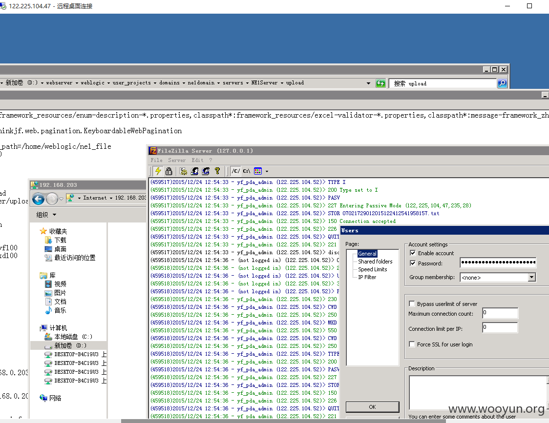
Task: Click search magnifier icon in upload window
Action: (x=502, y=83)
